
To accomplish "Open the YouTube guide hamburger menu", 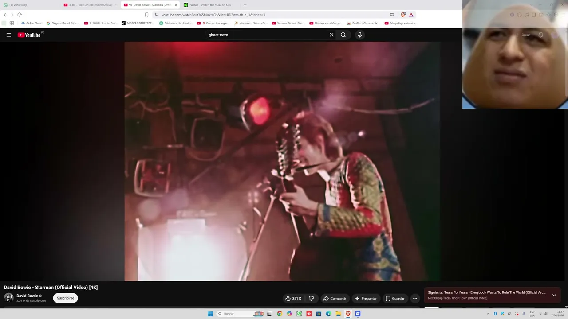I will [x=8, y=35].
